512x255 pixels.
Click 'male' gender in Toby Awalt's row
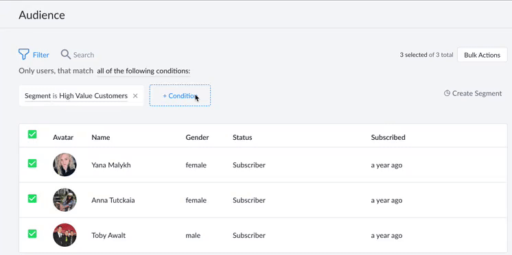point(193,235)
